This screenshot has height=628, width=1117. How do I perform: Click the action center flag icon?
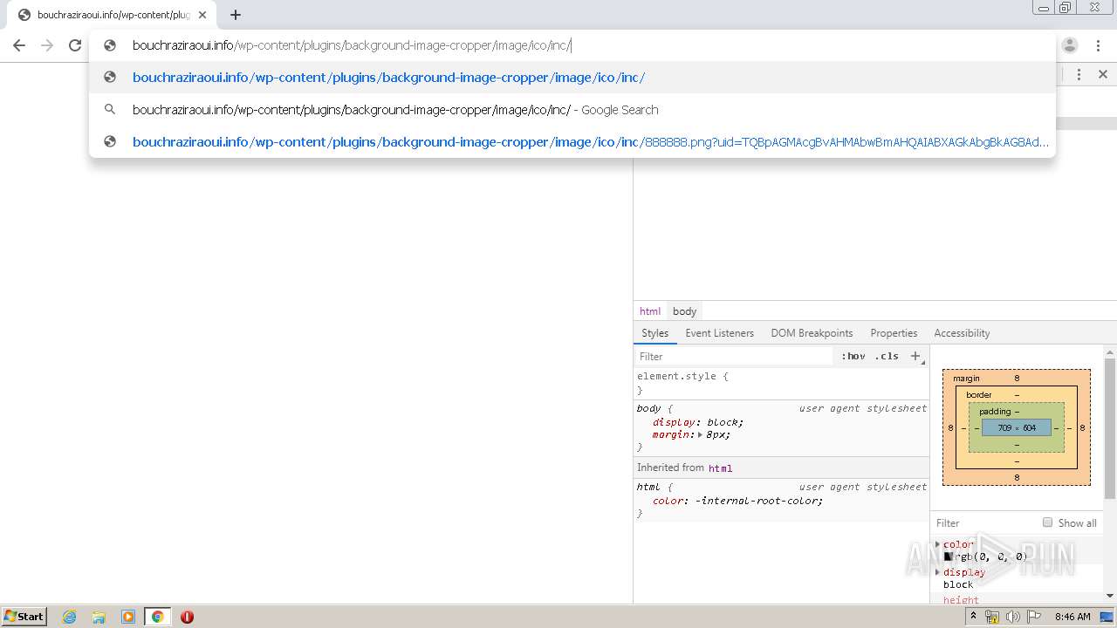coord(1033,617)
